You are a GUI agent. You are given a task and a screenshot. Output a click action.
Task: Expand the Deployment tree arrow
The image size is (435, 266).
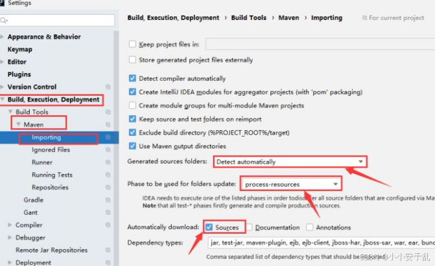tap(10, 262)
